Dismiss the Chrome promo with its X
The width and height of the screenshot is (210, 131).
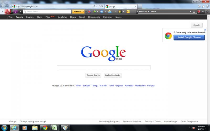pyautogui.click(x=205, y=30)
